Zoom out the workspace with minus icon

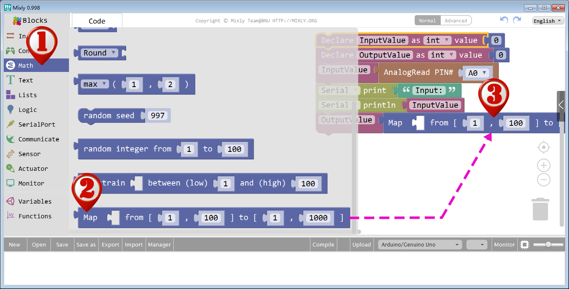click(x=544, y=180)
